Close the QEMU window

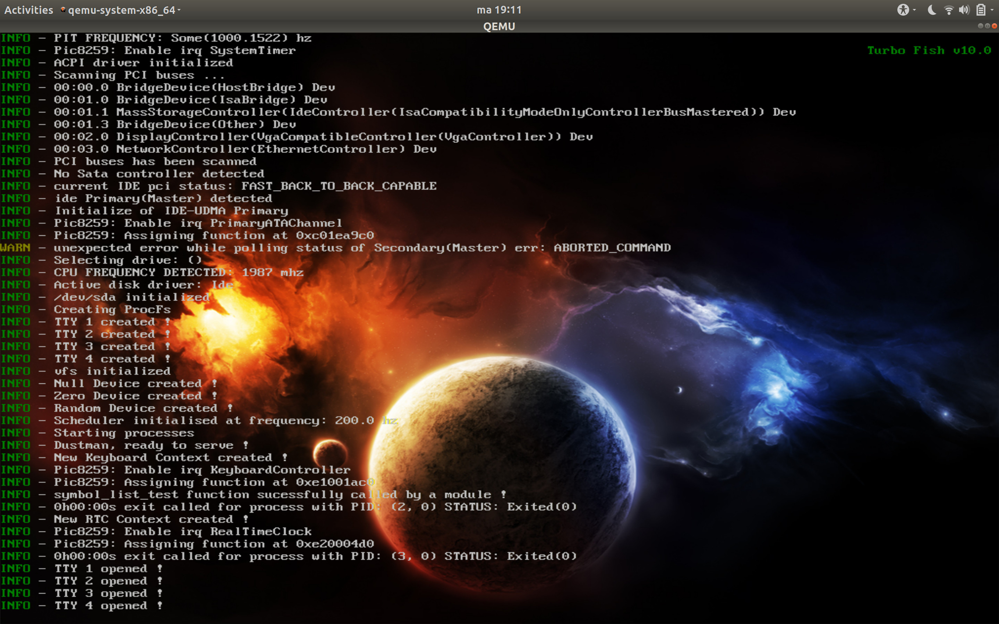pos(994,26)
